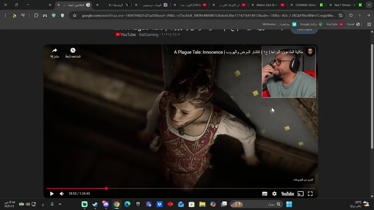Open new browser tab with plus button

coord(50,5)
